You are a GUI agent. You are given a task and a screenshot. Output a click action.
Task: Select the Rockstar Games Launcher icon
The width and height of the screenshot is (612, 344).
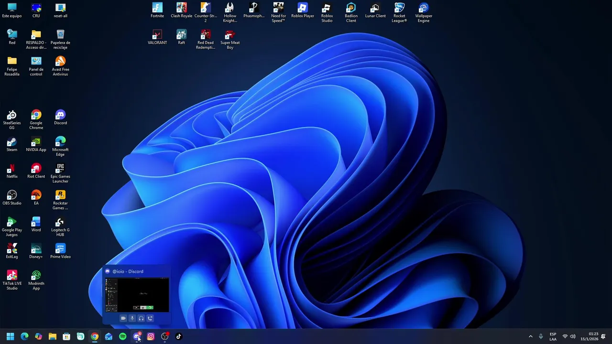(60, 200)
